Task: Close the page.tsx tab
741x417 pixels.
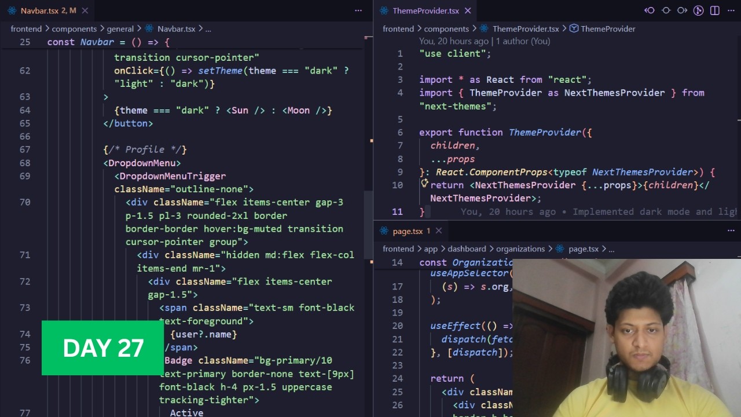Action: (x=439, y=231)
